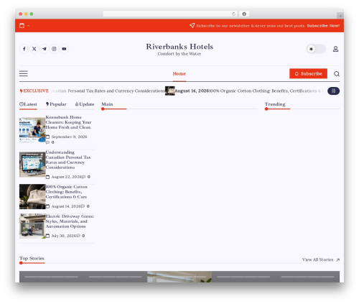Open the YouTube social link
The width and height of the screenshot is (359, 304).
pyautogui.click(x=64, y=49)
